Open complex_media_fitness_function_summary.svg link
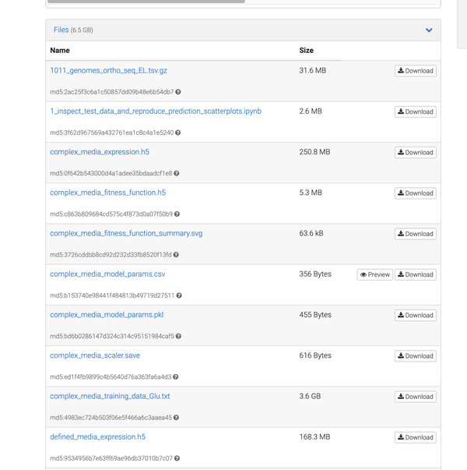467x470 pixels. point(126,233)
